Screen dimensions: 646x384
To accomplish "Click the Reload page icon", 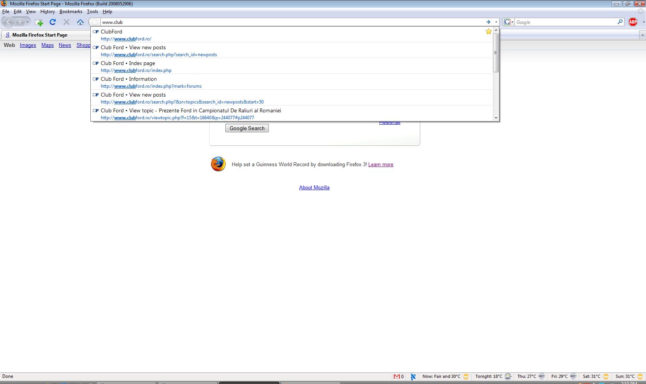I will point(53,22).
